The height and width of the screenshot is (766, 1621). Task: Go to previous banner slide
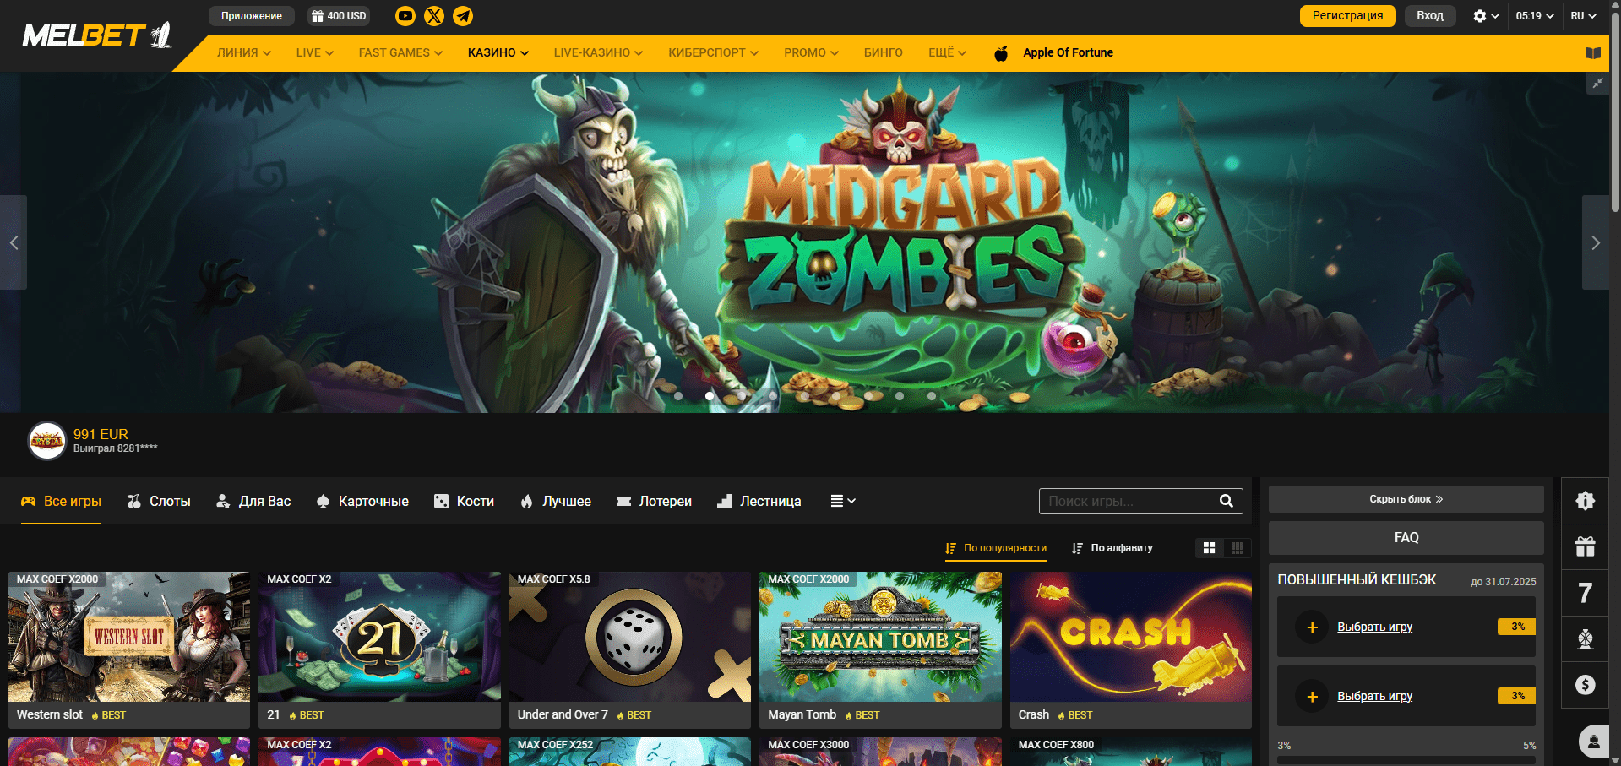(x=14, y=243)
